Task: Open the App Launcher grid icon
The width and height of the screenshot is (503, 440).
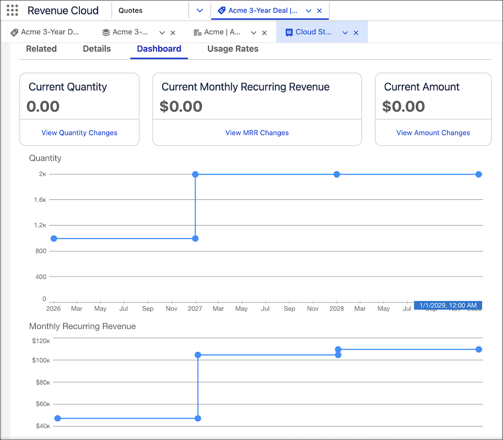Action: [x=12, y=10]
